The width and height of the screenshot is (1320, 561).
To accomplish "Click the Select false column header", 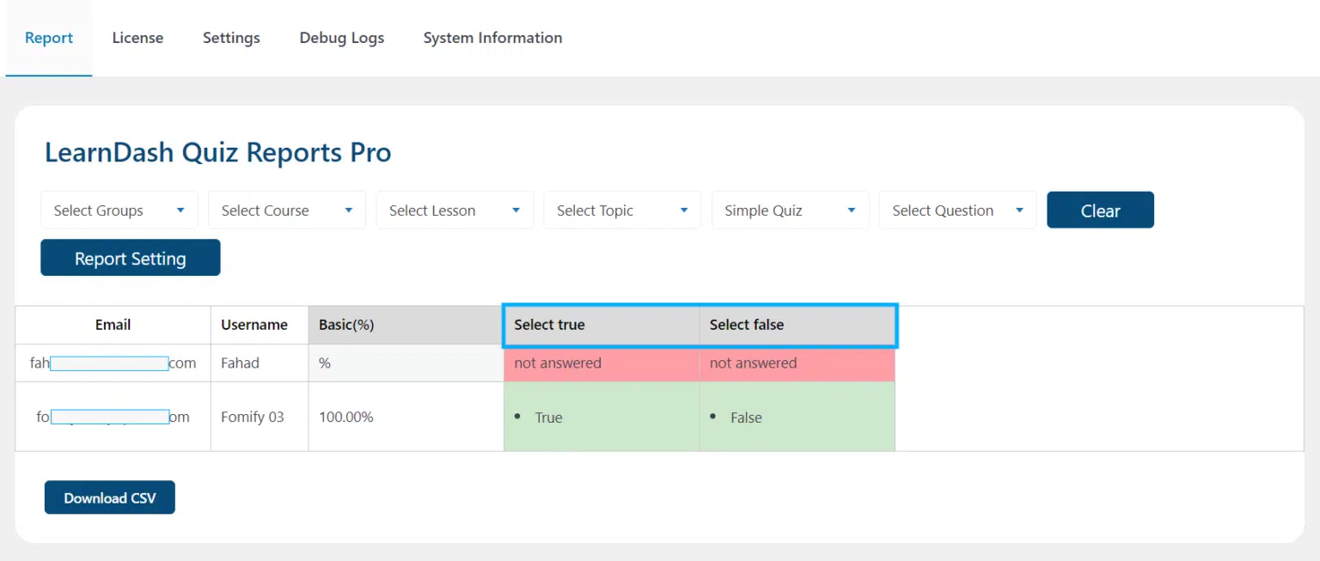I will coord(797,325).
